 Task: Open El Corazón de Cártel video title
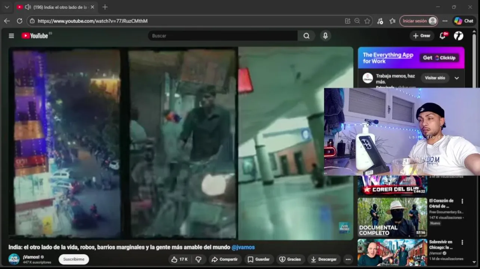(x=441, y=204)
